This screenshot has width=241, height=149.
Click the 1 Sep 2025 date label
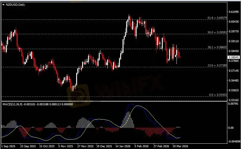pos(8,146)
